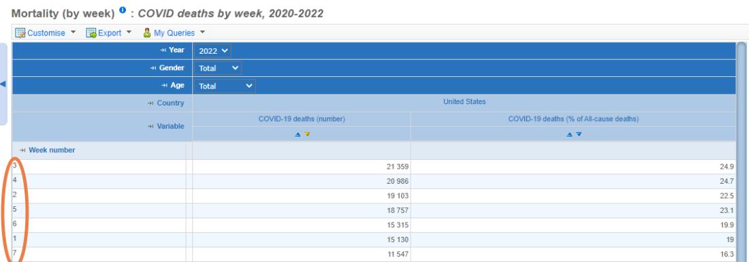Click the cell showing 19 103
This screenshot has width=749, height=262.
(x=302, y=196)
